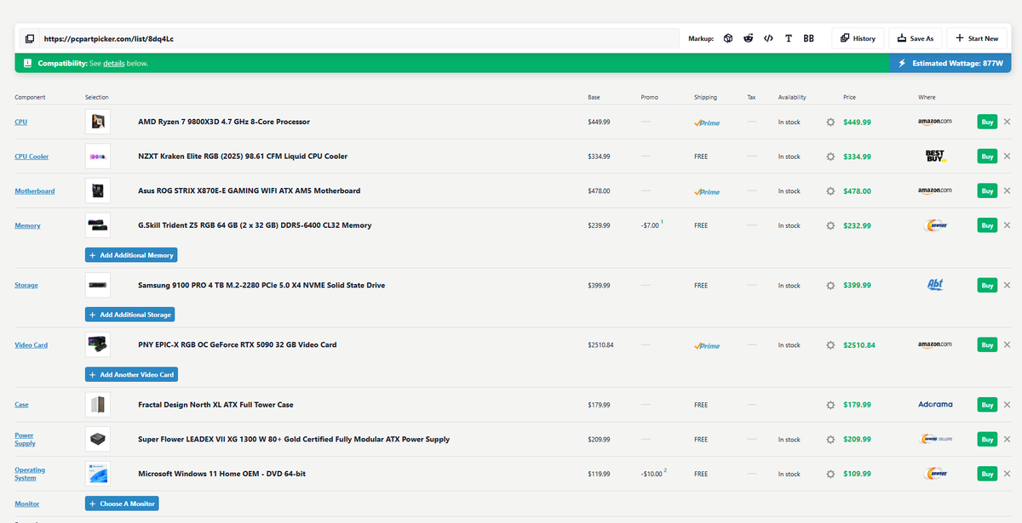Image resolution: width=1022 pixels, height=523 pixels.
Task: Click the list URL field
Action: coord(358,38)
